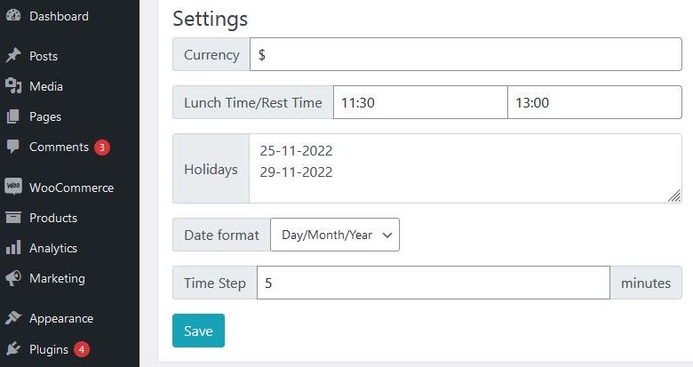Open the Analytics bar chart icon

coord(13,247)
